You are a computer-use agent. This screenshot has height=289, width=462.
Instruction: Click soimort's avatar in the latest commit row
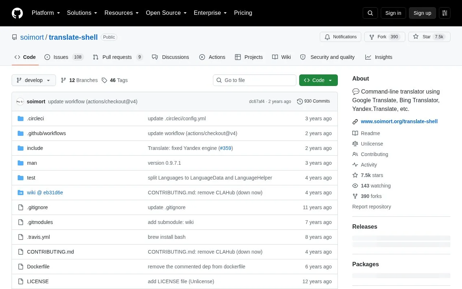[x=20, y=102]
